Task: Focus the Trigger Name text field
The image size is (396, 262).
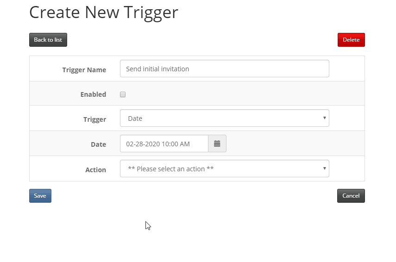Action: point(225,69)
